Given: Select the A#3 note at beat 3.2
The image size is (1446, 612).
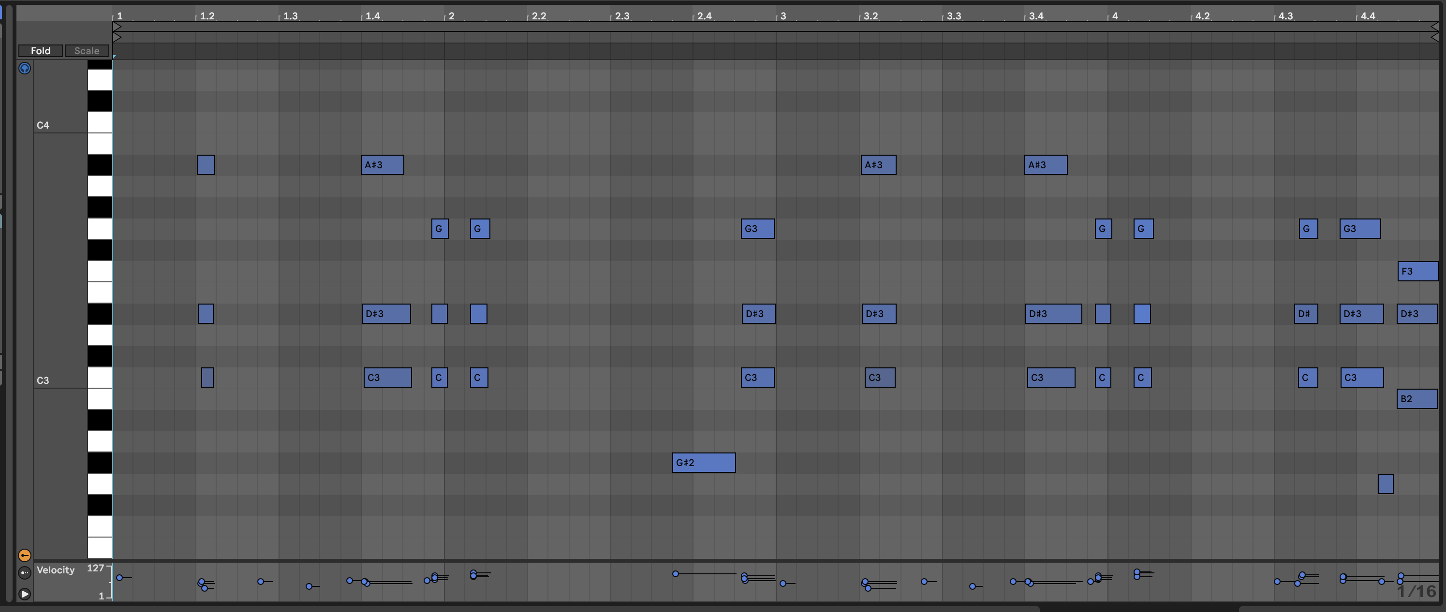Looking at the screenshot, I should point(879,165).
